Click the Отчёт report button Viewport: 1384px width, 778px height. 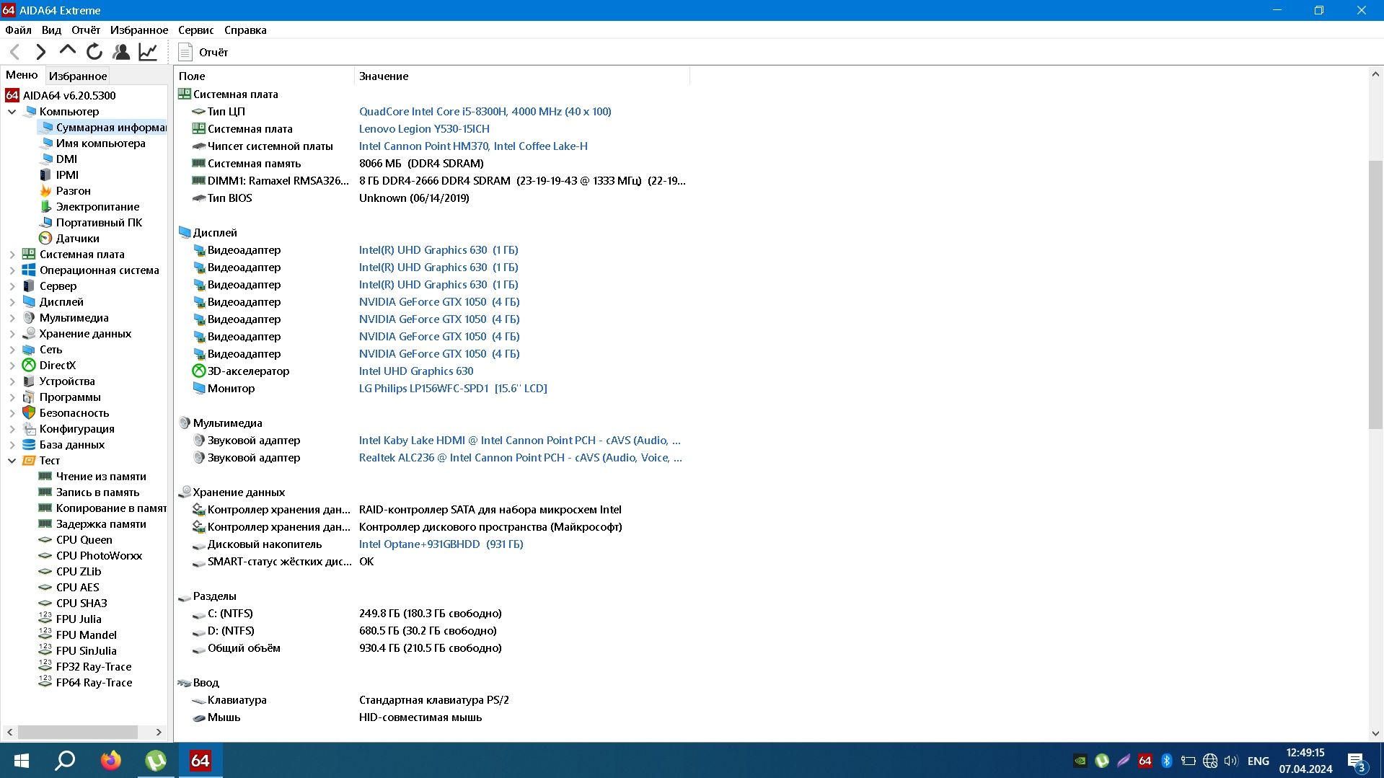[x=203, y=52]
